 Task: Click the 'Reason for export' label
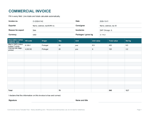click(16, 30)
